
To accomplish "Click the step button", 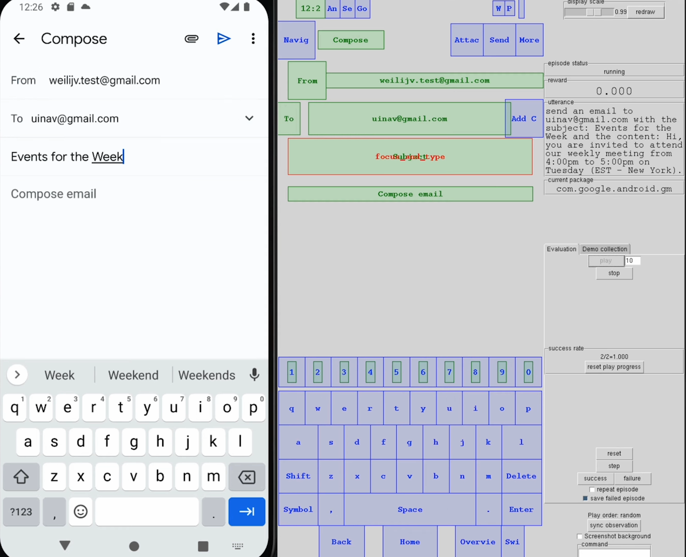I will pos(614,466).
